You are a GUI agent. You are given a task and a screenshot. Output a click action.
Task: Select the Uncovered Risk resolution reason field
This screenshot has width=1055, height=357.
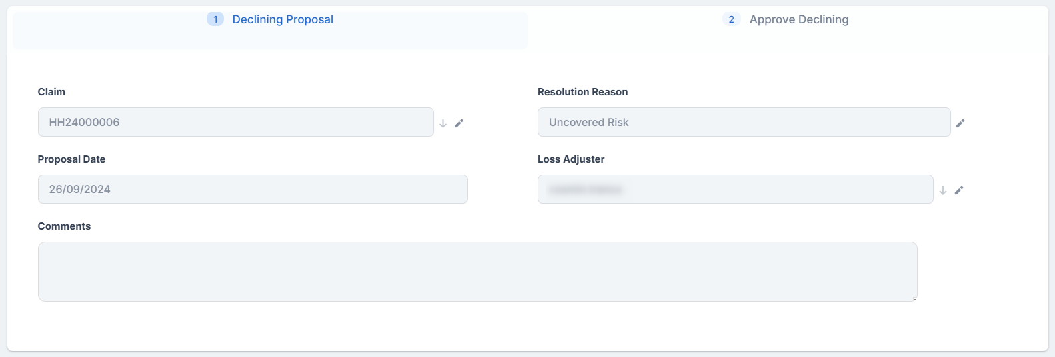pyautogui.click(x=744, y=123)
